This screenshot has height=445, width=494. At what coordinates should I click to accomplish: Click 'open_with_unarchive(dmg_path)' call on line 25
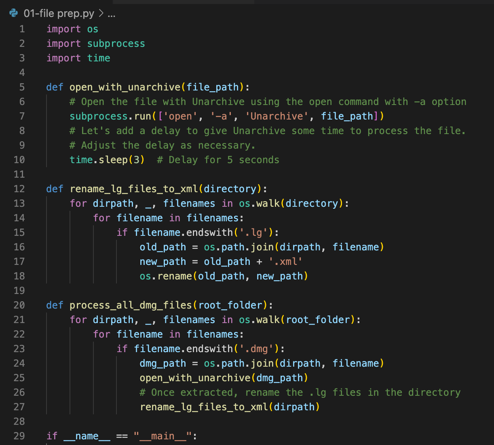click(x=224, y=378)
